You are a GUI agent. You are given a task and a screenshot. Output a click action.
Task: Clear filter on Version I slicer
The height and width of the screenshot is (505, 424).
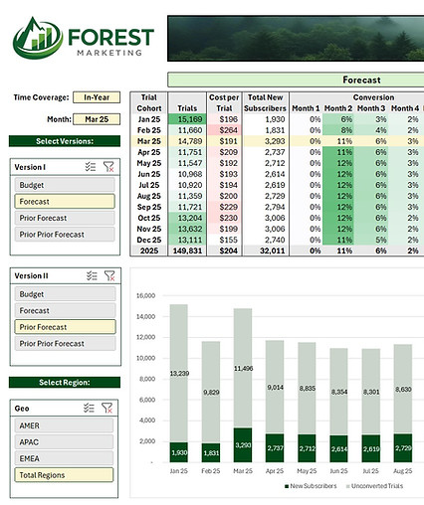pos(108,167)
